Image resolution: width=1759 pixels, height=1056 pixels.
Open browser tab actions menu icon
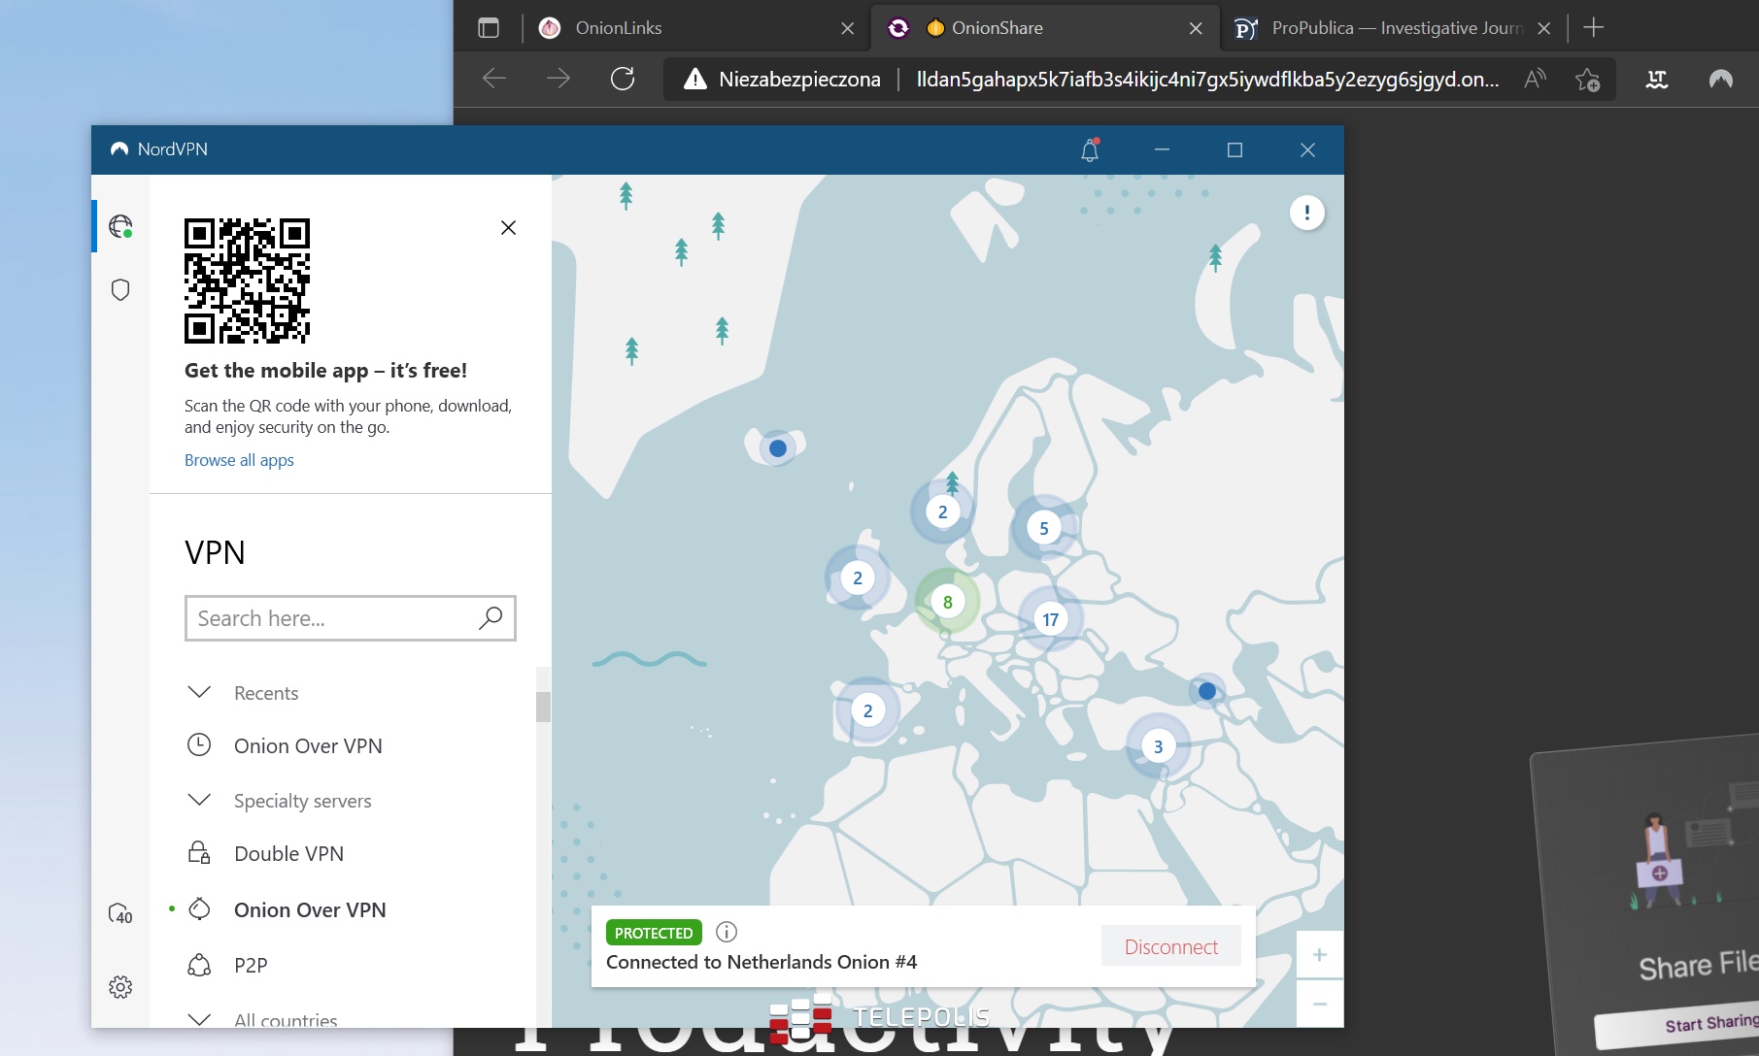coord(489,28)
